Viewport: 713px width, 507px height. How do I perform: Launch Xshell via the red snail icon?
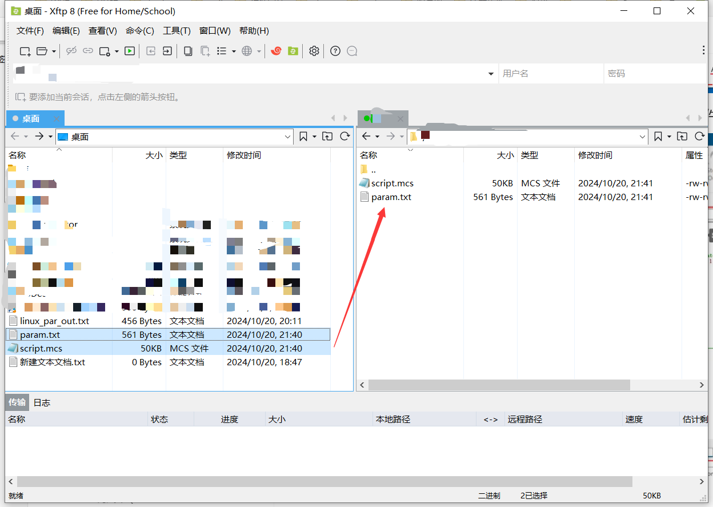(x=276, y=51)
